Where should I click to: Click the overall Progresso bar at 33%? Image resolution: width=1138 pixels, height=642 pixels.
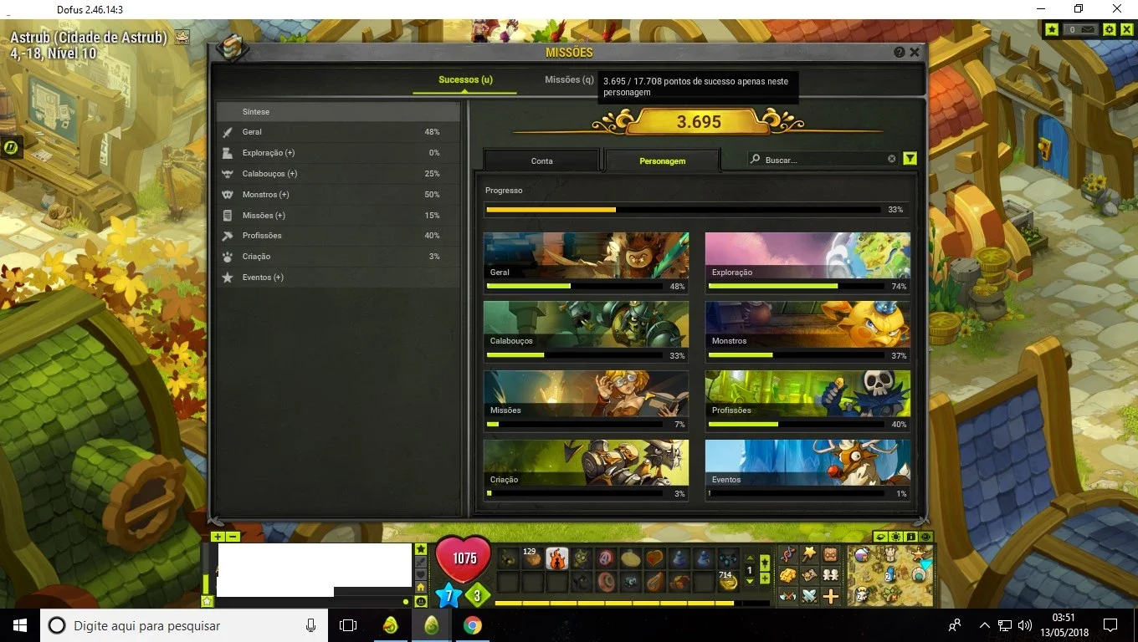tap(684, 209)
